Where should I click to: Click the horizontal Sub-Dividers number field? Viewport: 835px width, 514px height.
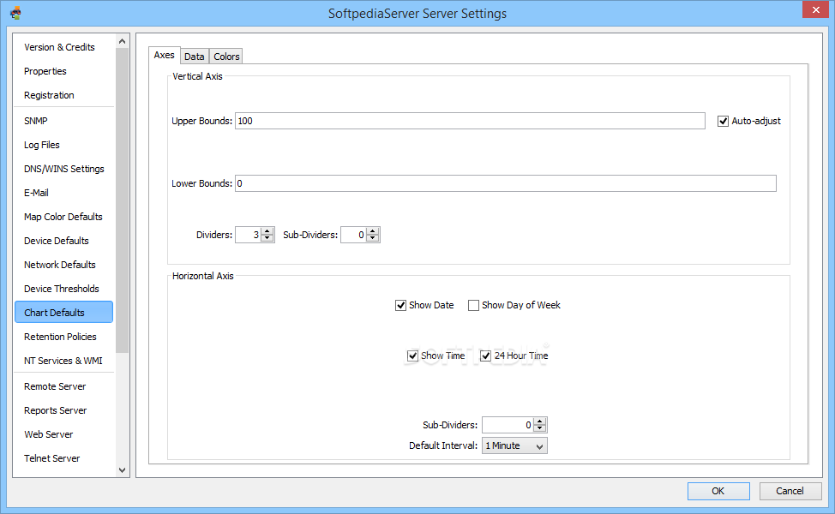click(508, 425)
